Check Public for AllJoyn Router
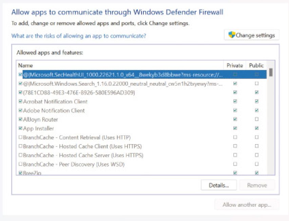289x221 pixels. 256,119
